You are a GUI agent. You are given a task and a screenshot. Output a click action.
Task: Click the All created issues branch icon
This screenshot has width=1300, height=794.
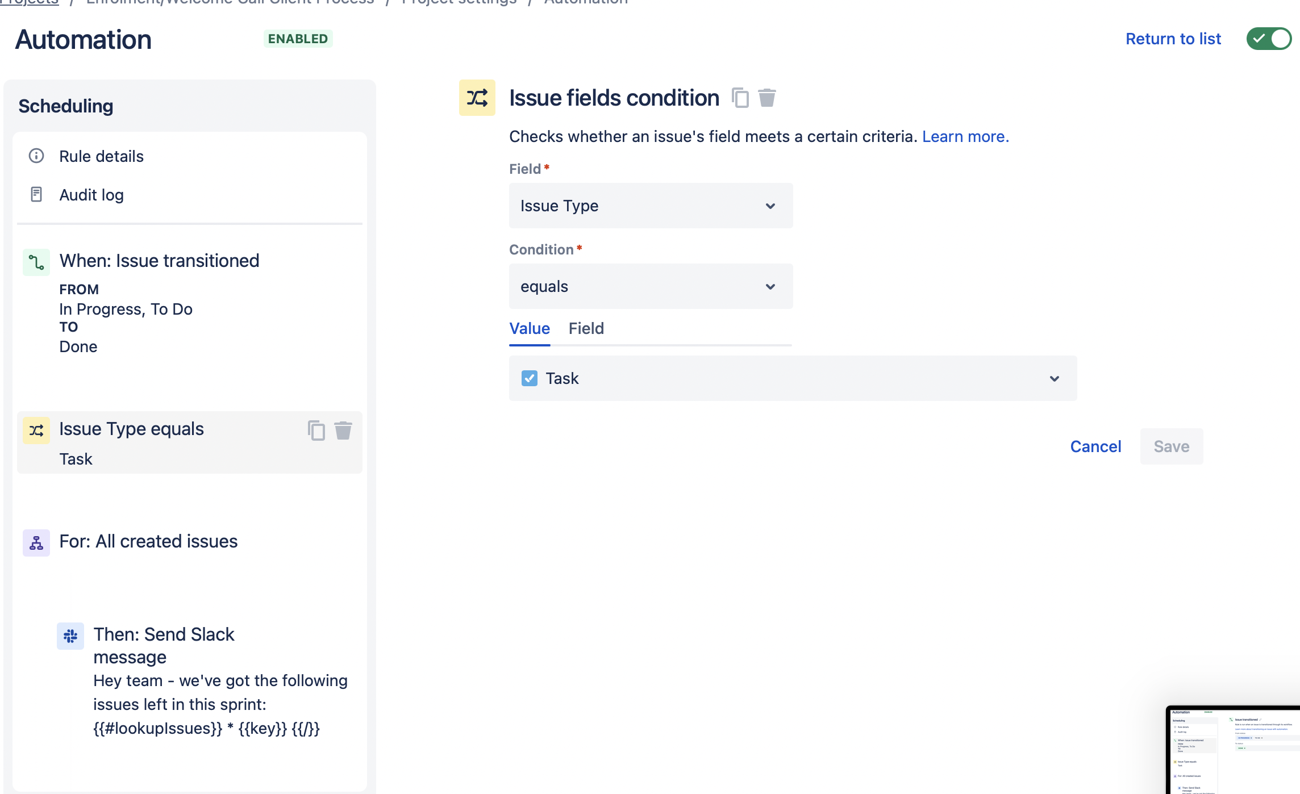point(36,542)
